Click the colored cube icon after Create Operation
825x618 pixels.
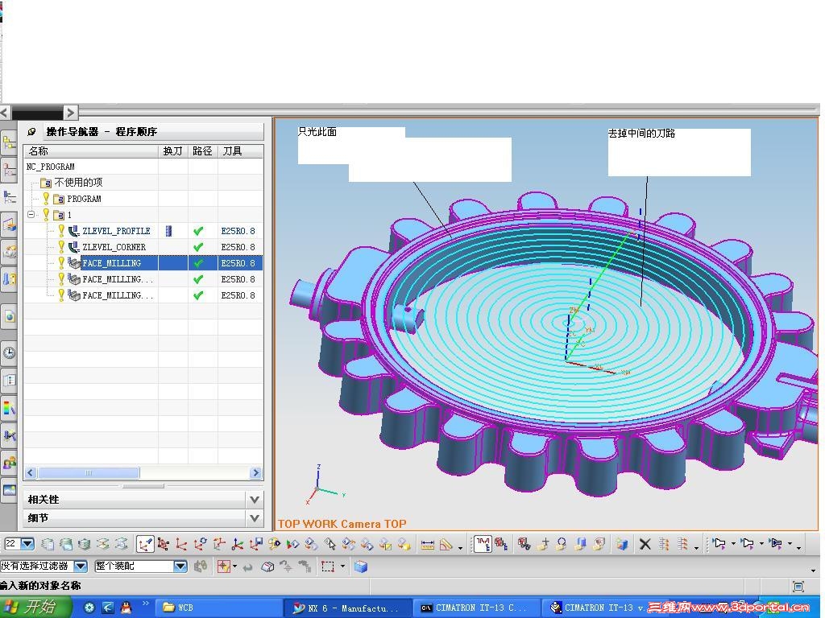click(622, 544)
